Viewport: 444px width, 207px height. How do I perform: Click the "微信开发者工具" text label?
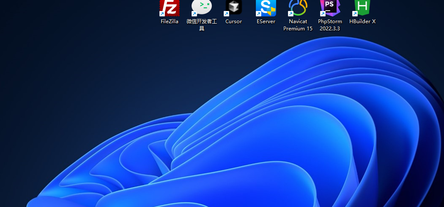click(x=202, y=25)
